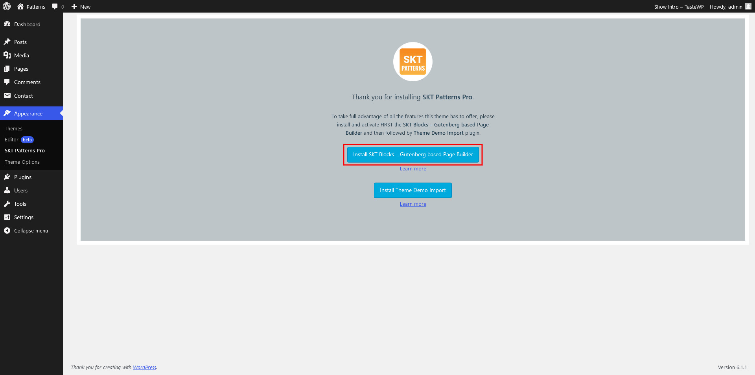Click the WordPress logo icon in admin bar
The height and width of the screenshot is (375, 755).
(7, 6)
